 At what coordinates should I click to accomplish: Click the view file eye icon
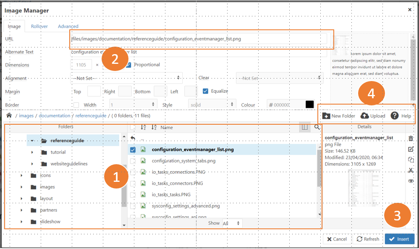pos(411,181)
